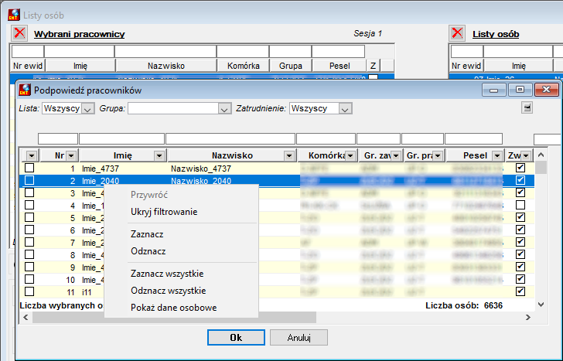Click filter input field above Nazwisko column

tap(230, 138)
